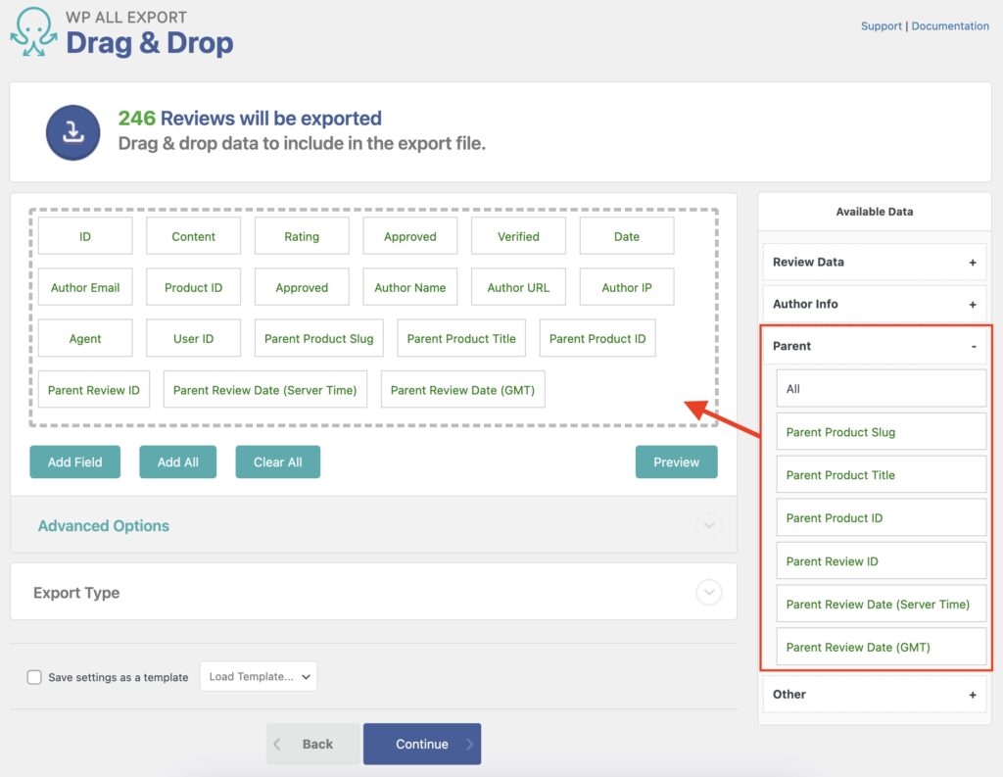
Task: Open the export Preview
Action: (676, 461)
